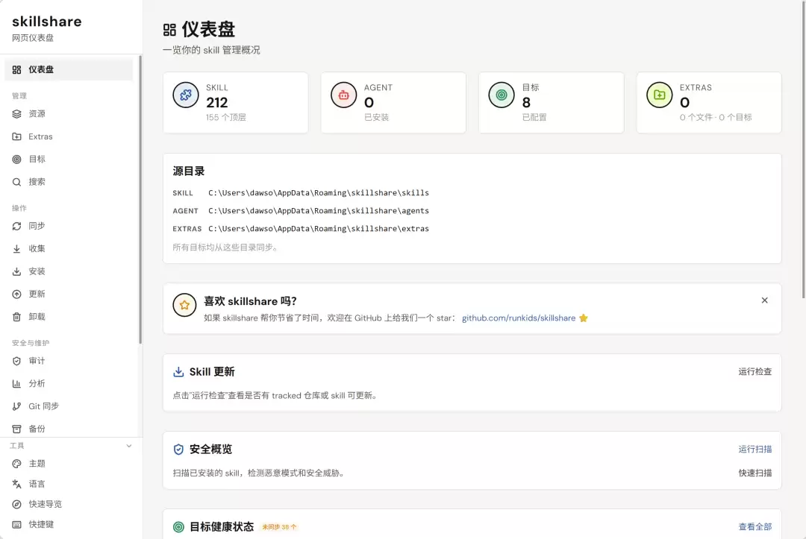
Task: Click the 更新 circled up-arrow icon
Action: [16, 294]
